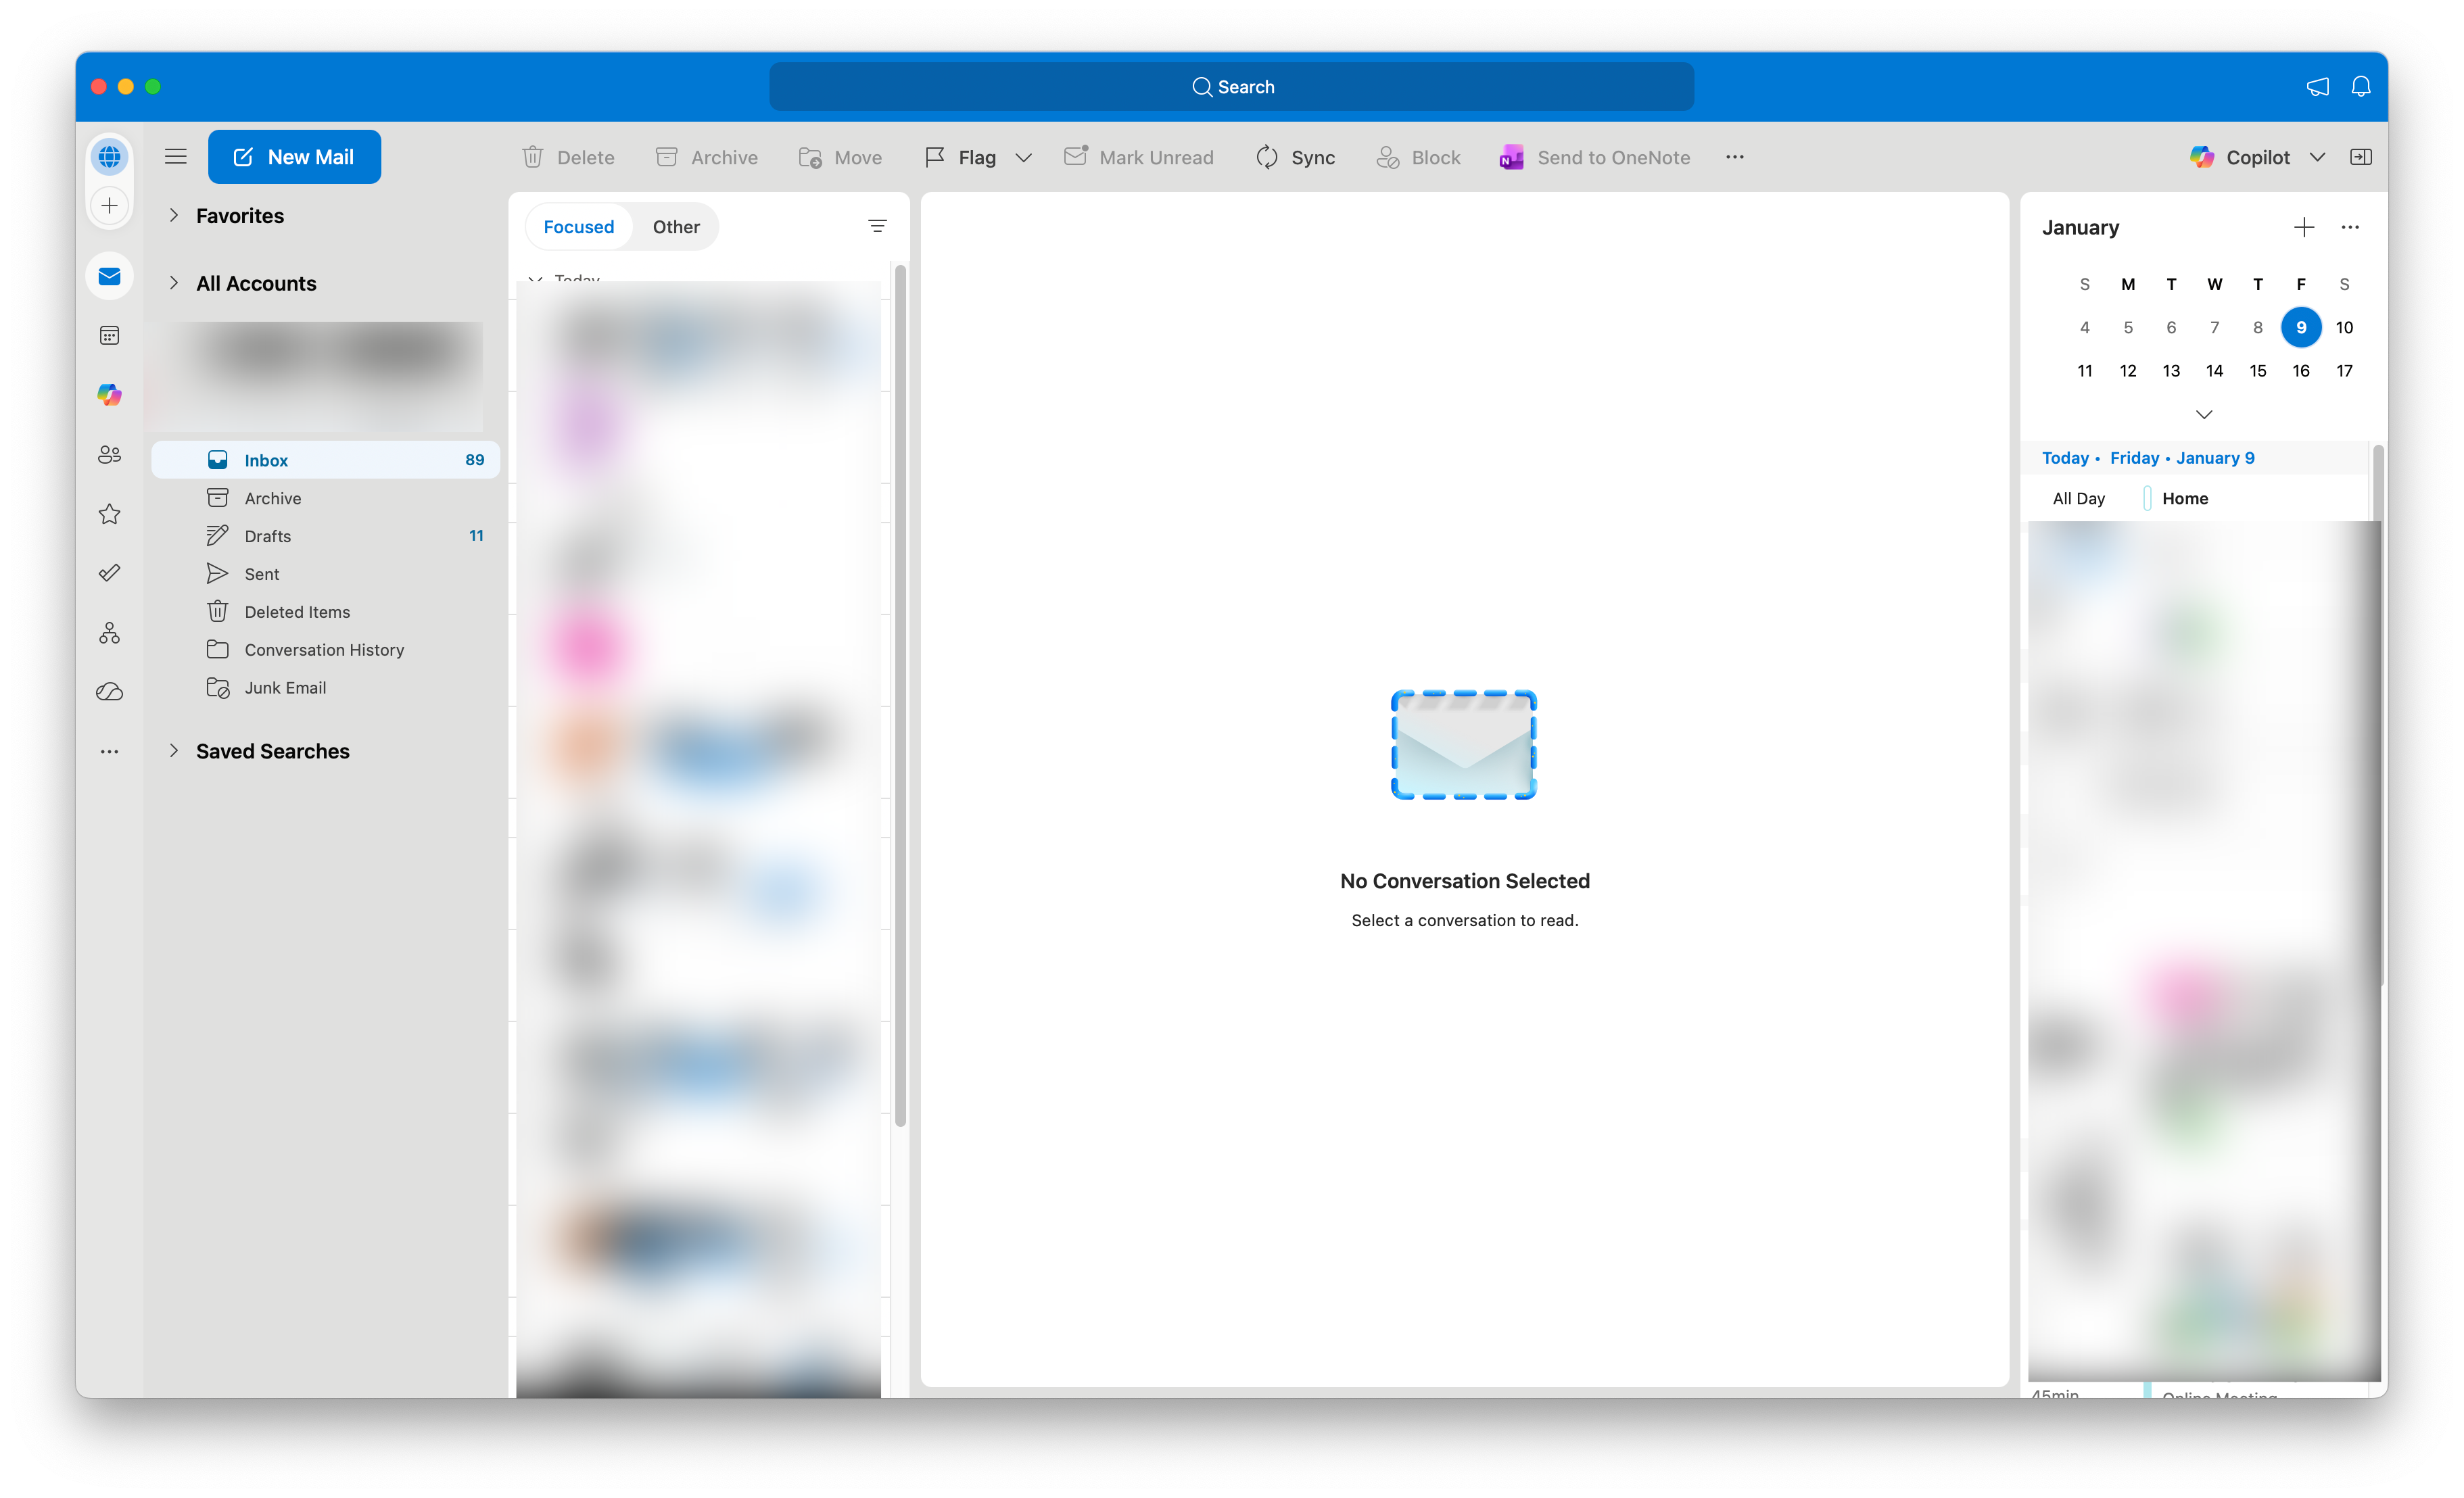The height and width of the screenshot is (1498, 2464).
Task: Open the Calendar view in sidebar
Action: tap(110, 335)
